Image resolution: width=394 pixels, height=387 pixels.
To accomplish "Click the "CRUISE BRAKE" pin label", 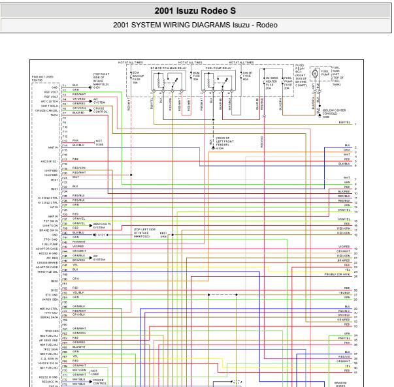I will pos(48,262).
